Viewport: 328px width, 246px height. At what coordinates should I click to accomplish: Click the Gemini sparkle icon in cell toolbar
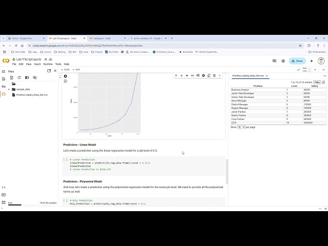pyautogui.click(x=187, y=75)
